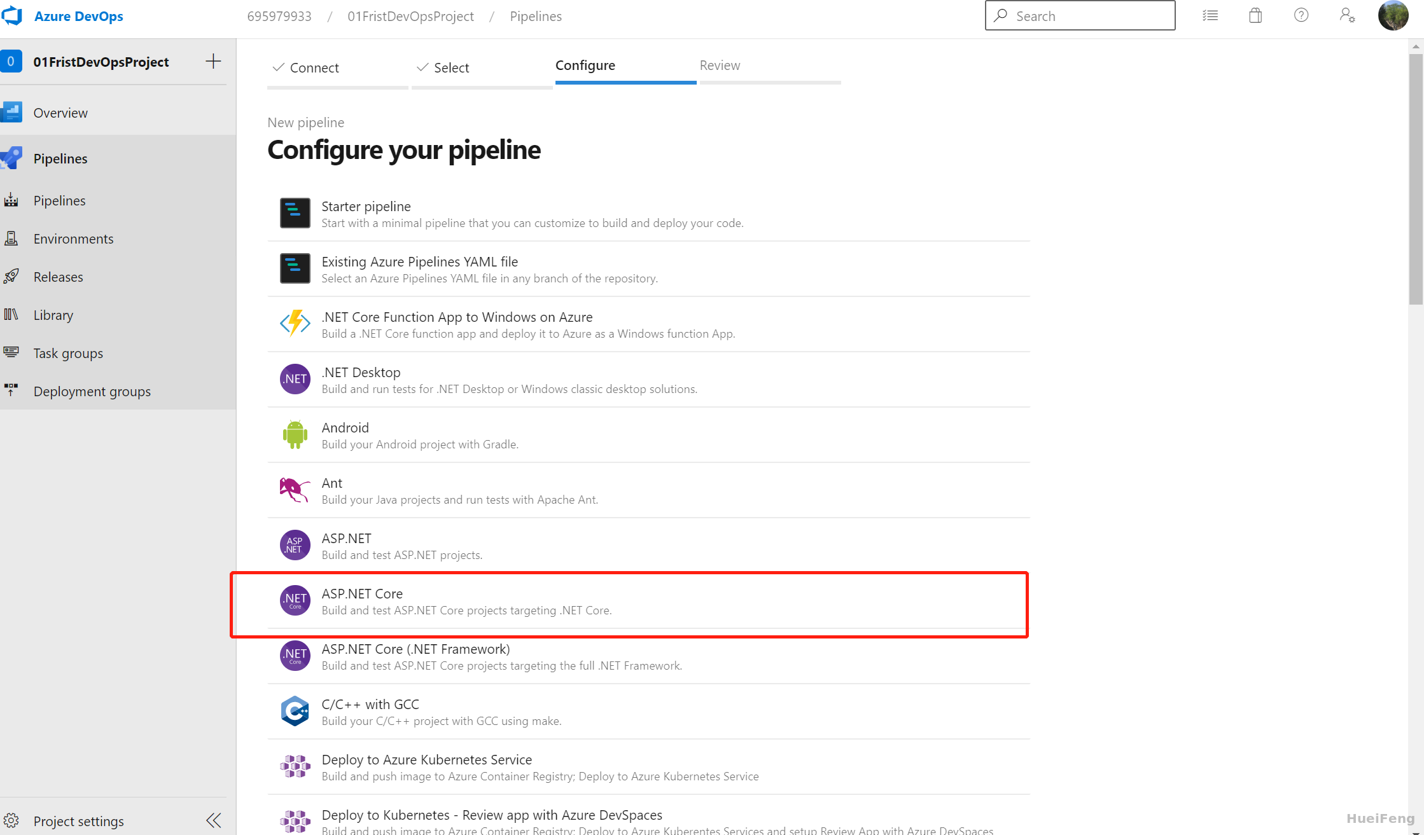Click the Existing Azure Pipelines YAML file icon

point(295,268)
